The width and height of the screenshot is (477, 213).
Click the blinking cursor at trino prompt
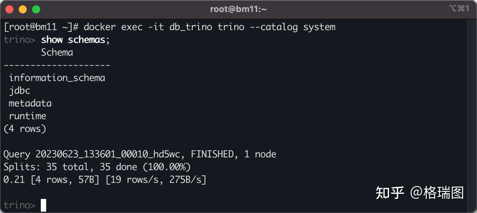point(43,205)
